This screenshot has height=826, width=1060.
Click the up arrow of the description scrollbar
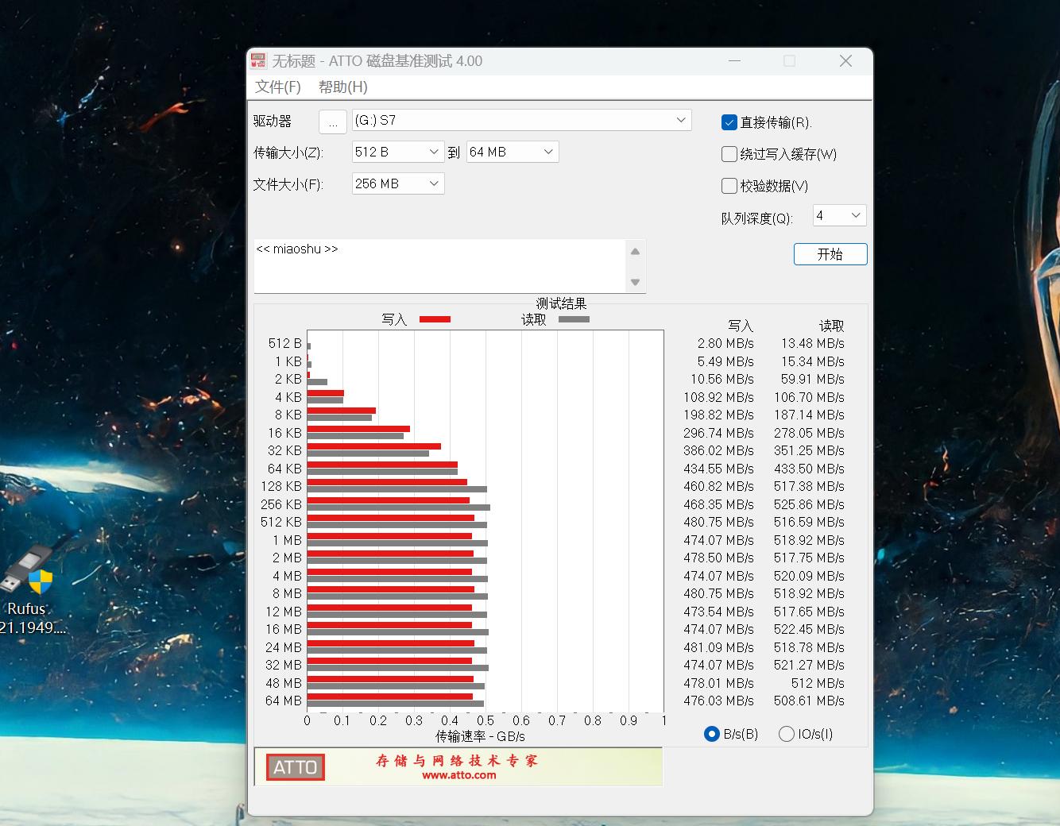click(x=635, y=250)
